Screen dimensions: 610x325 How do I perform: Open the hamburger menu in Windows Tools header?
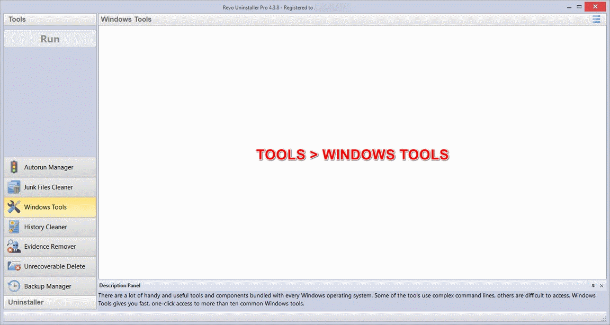[596, 19]
